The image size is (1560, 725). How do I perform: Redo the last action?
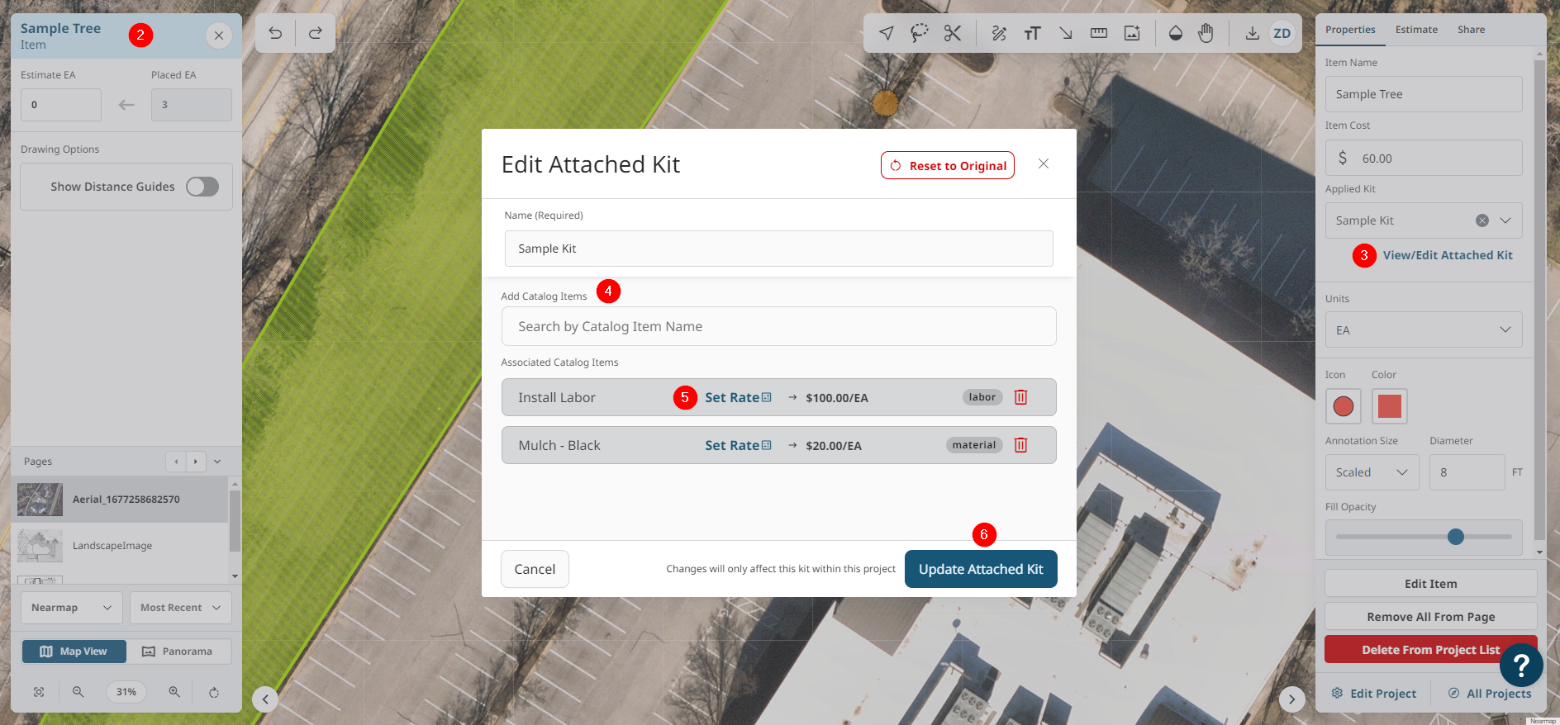click(x=315, y=33)
